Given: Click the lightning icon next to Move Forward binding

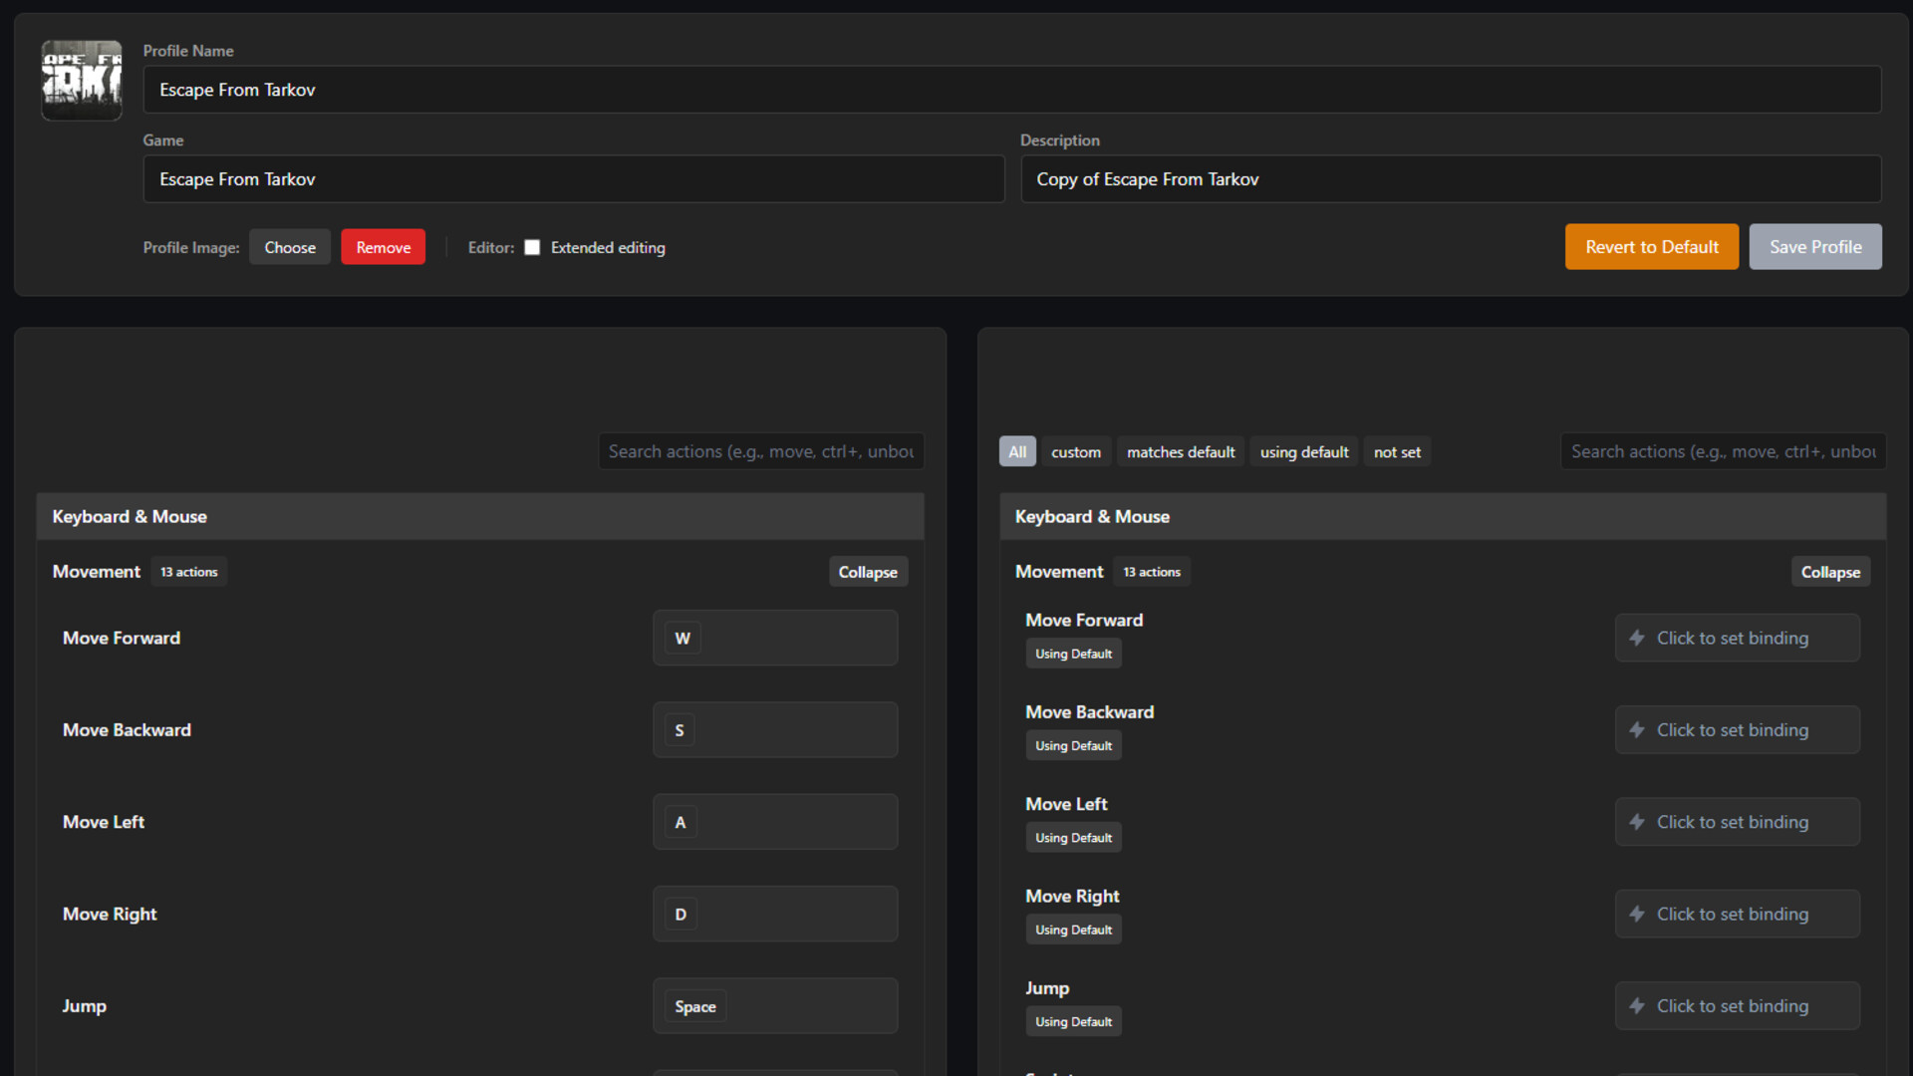Looking at the screenshot, I should pyautogui.click(x=1638, y=638).
